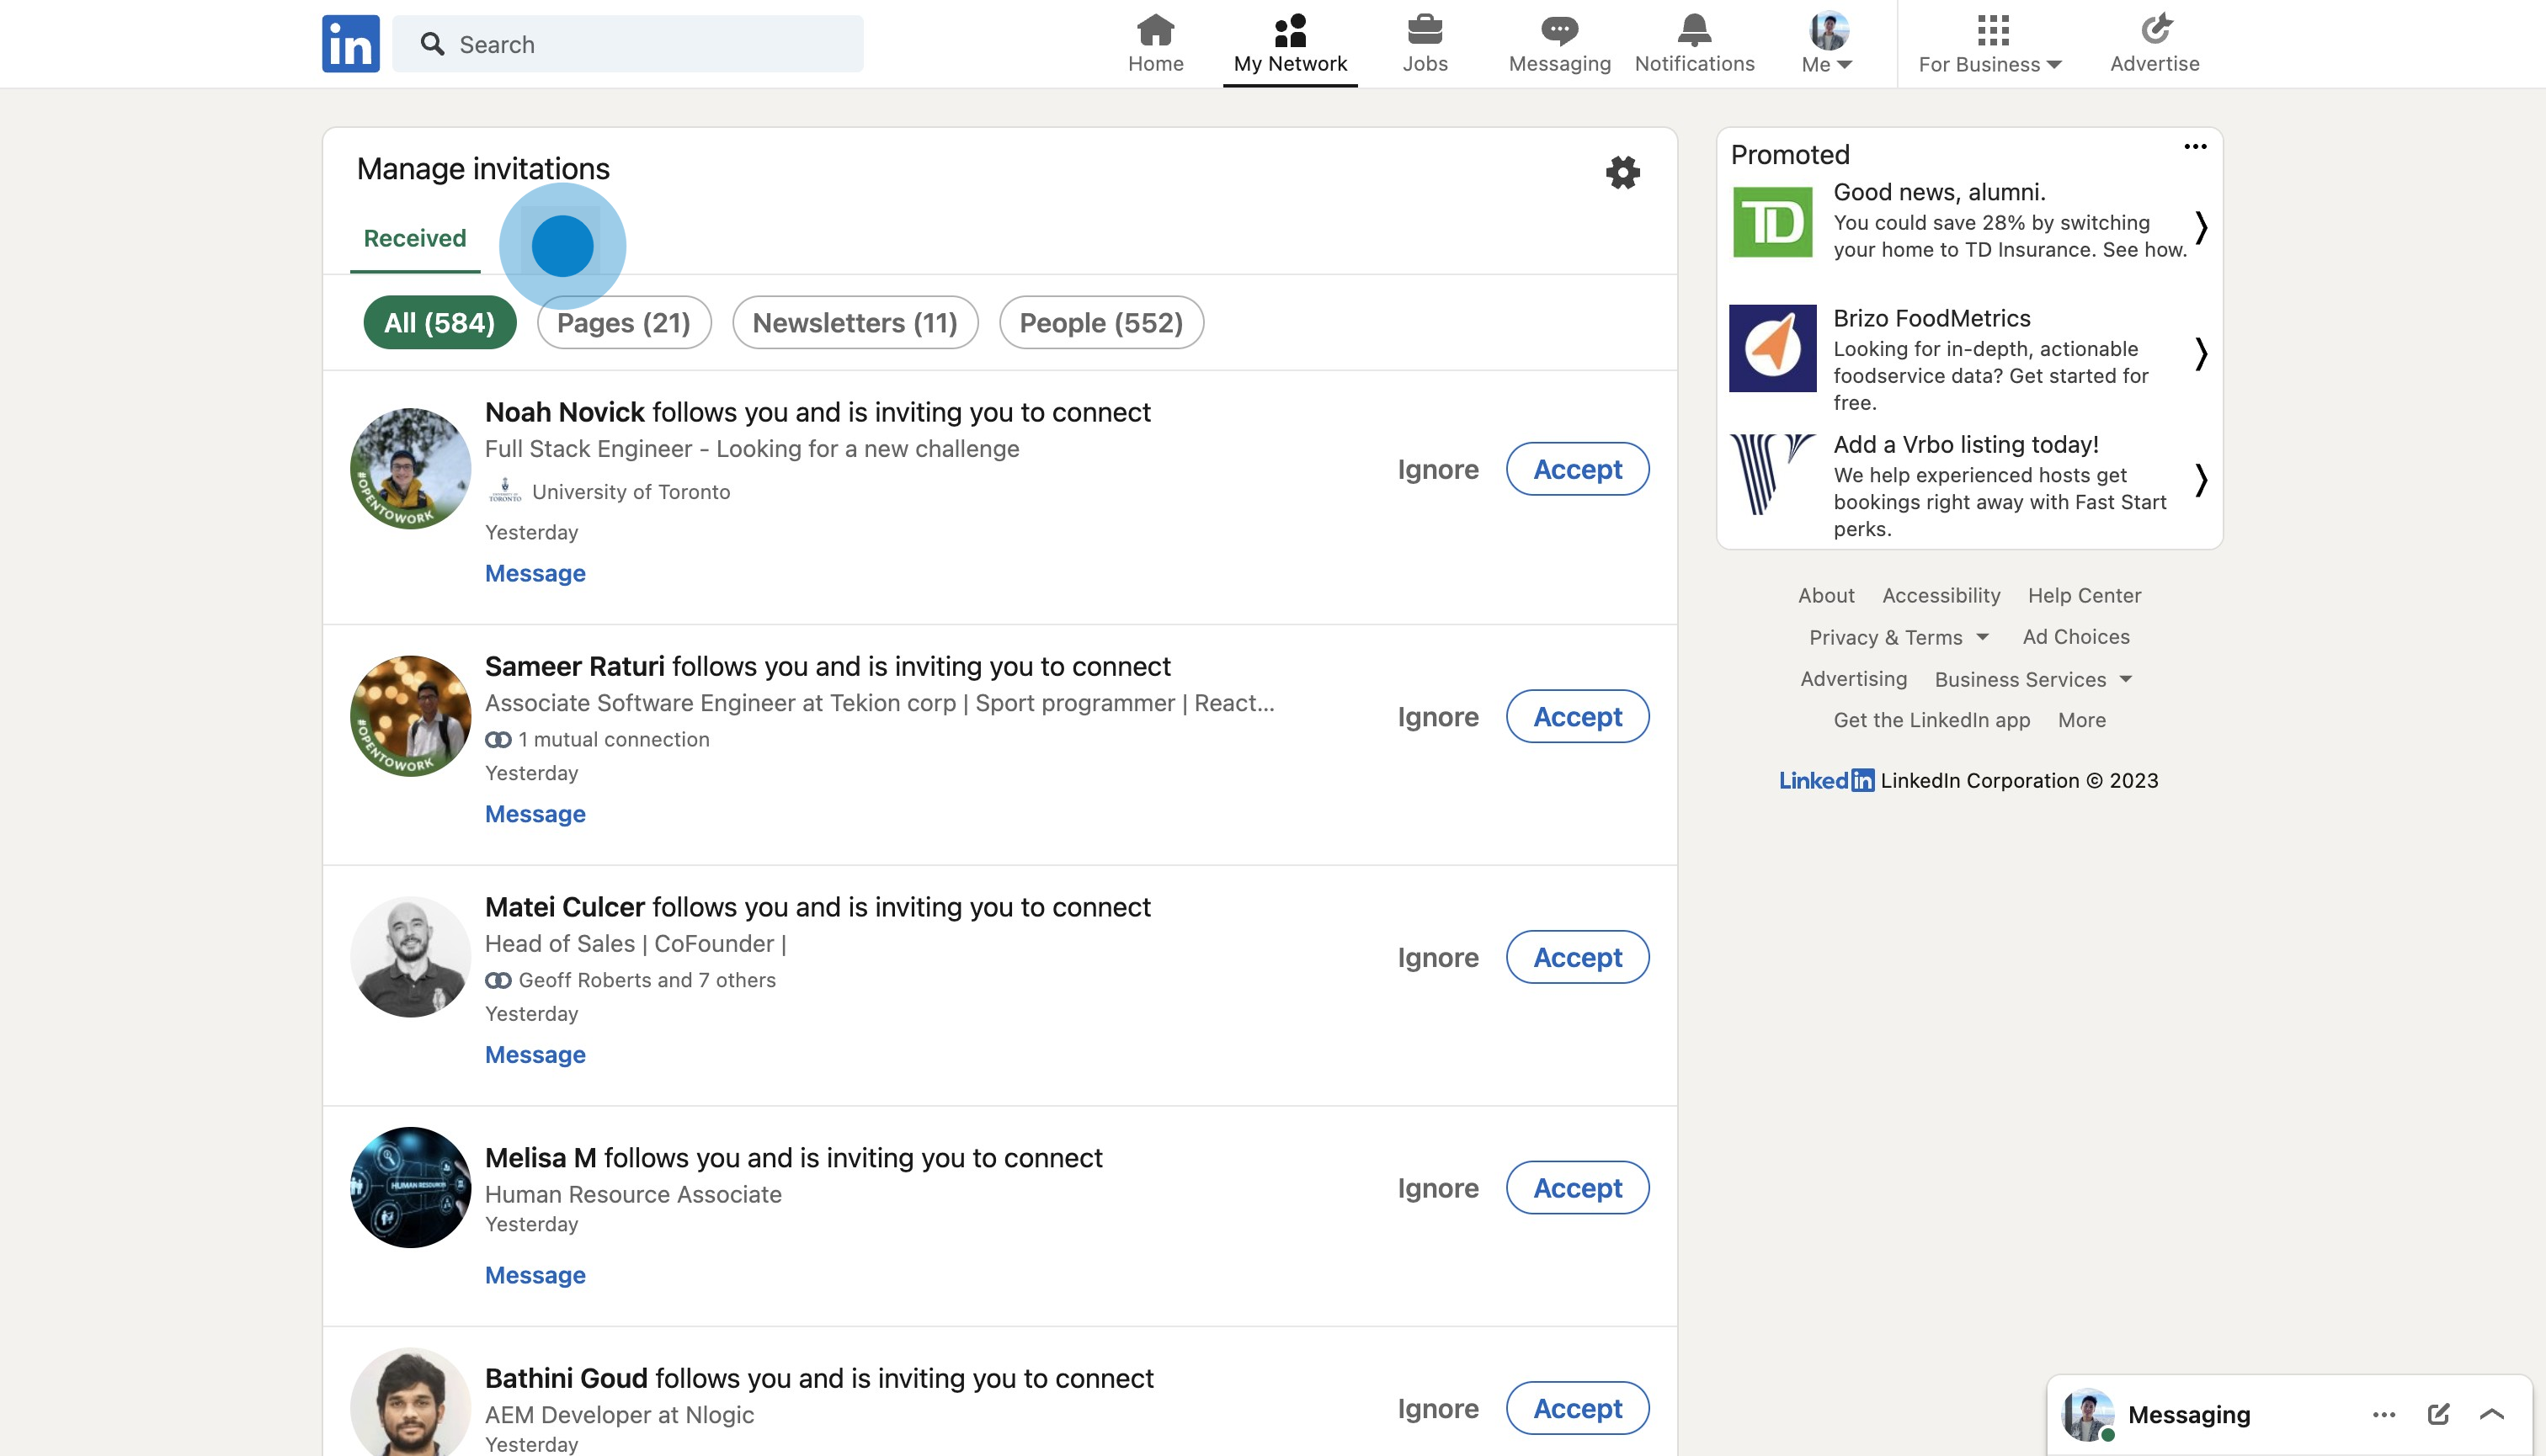Filter invitations by Newsletters (11)
The width and height of the screenshot is (2546, 1456).
click(855, 322)
